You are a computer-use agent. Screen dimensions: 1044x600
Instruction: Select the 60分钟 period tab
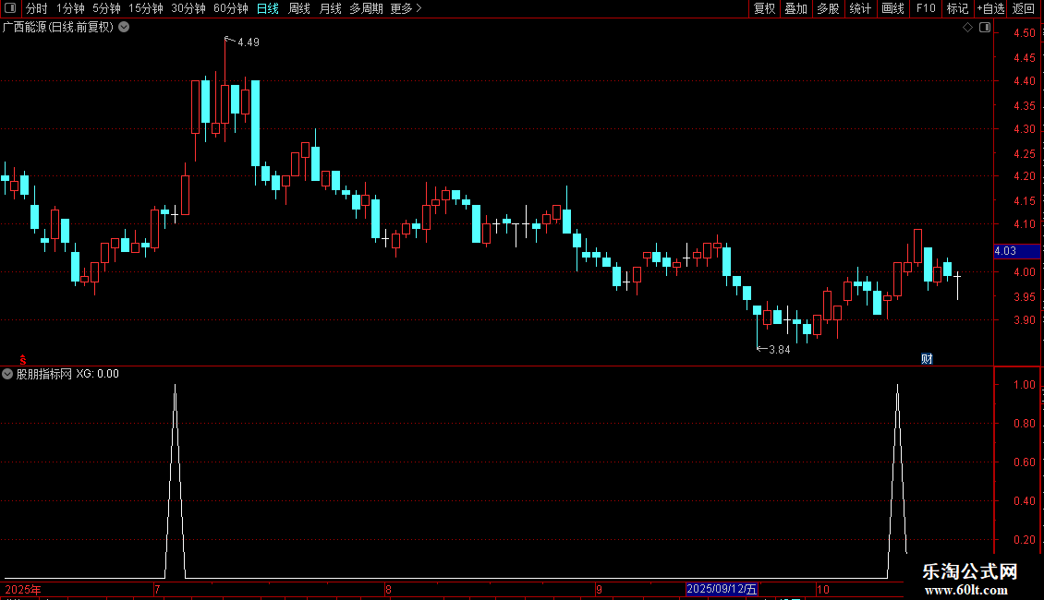tap(231, 8)
